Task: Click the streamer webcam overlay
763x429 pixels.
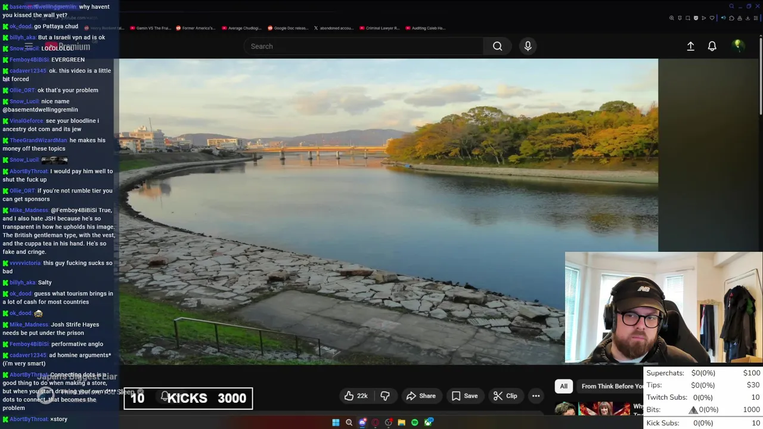Action: tap(663, 307)
